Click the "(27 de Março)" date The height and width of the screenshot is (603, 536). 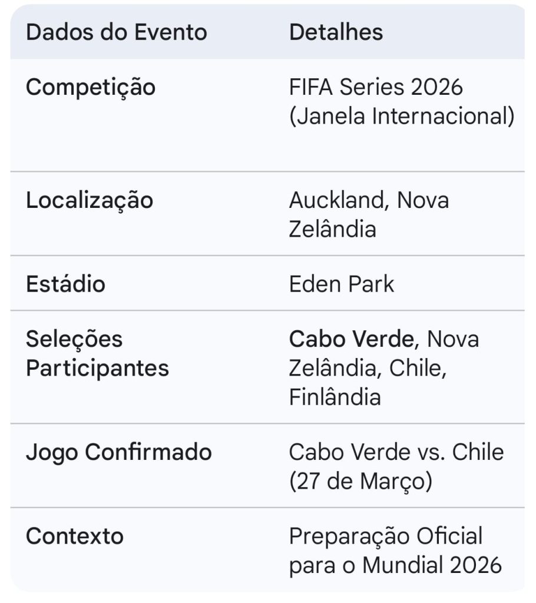(x=360, y=481)
